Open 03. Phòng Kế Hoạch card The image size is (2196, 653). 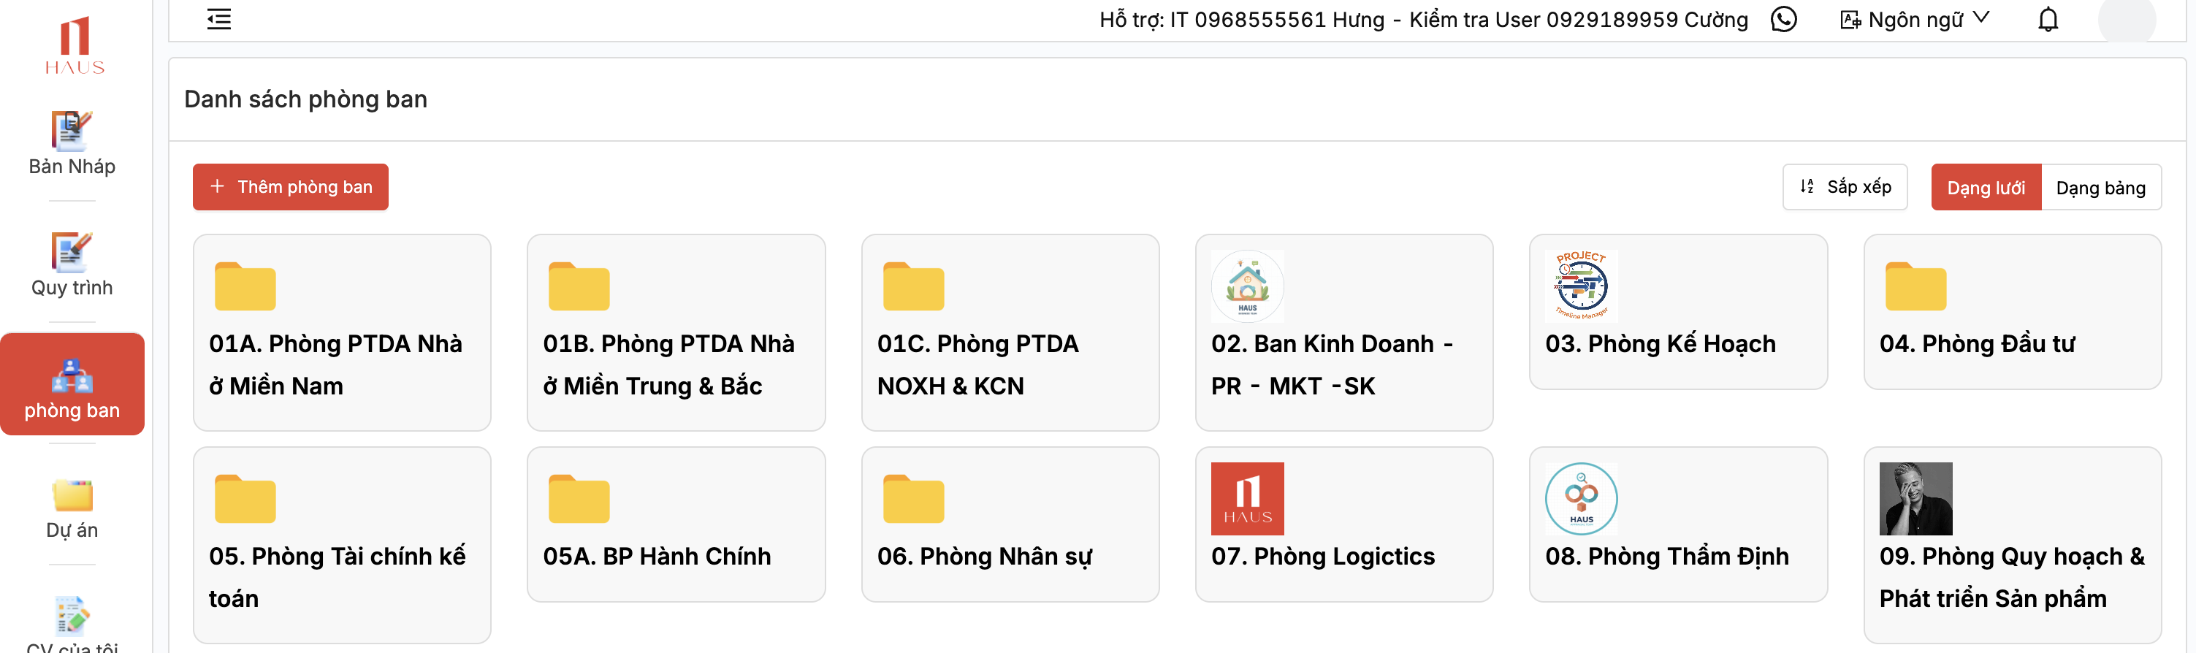[x=1678, y=313]
